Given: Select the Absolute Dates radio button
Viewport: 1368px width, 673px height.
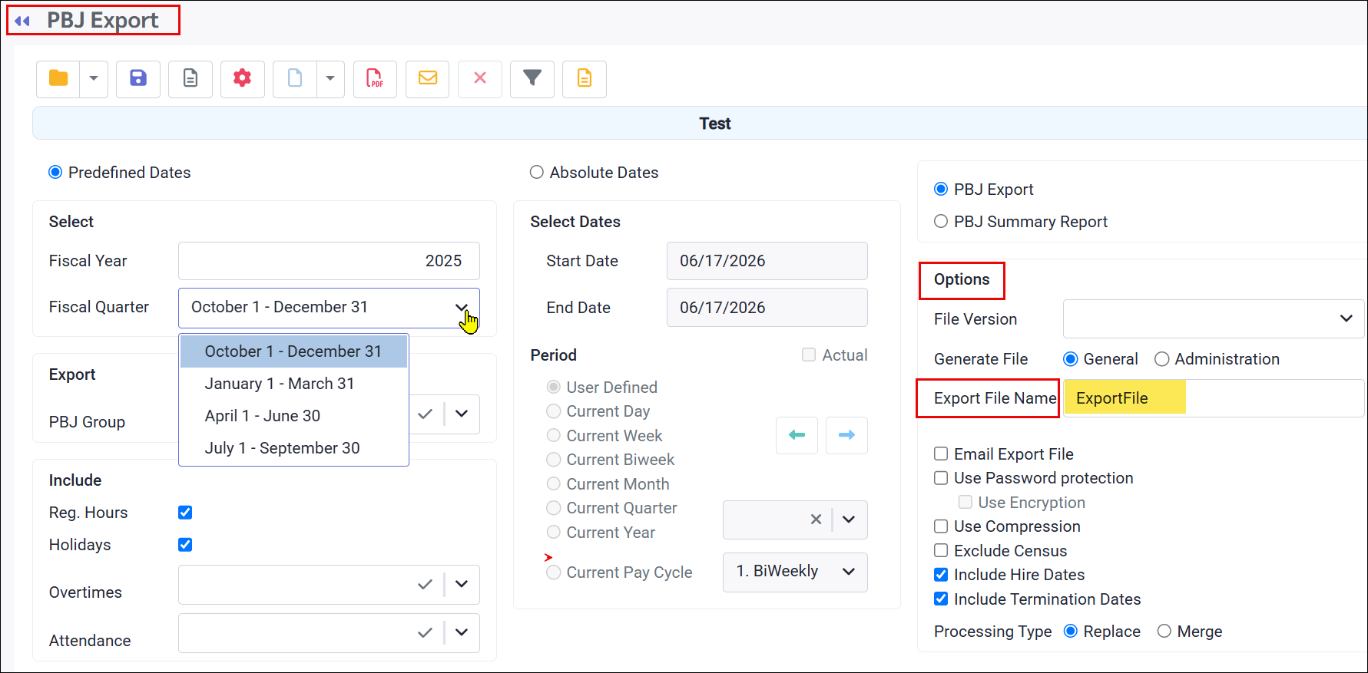Looking at the screenshot, I should coord(537,173).
